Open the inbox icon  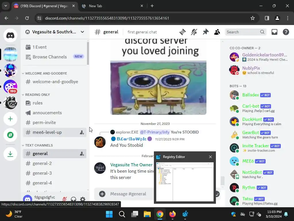coord(274,32)
